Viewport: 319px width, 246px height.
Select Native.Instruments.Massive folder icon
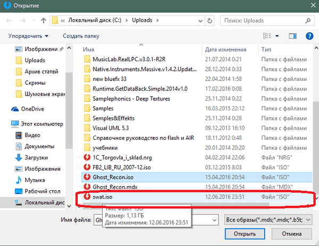pos(87,69)
